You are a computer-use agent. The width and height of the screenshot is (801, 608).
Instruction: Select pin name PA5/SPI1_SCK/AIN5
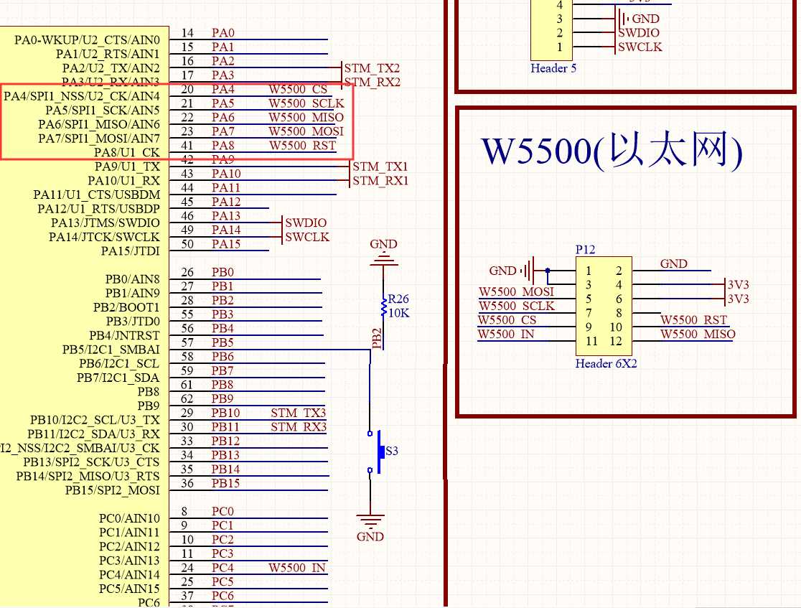(x=102, y=111)
